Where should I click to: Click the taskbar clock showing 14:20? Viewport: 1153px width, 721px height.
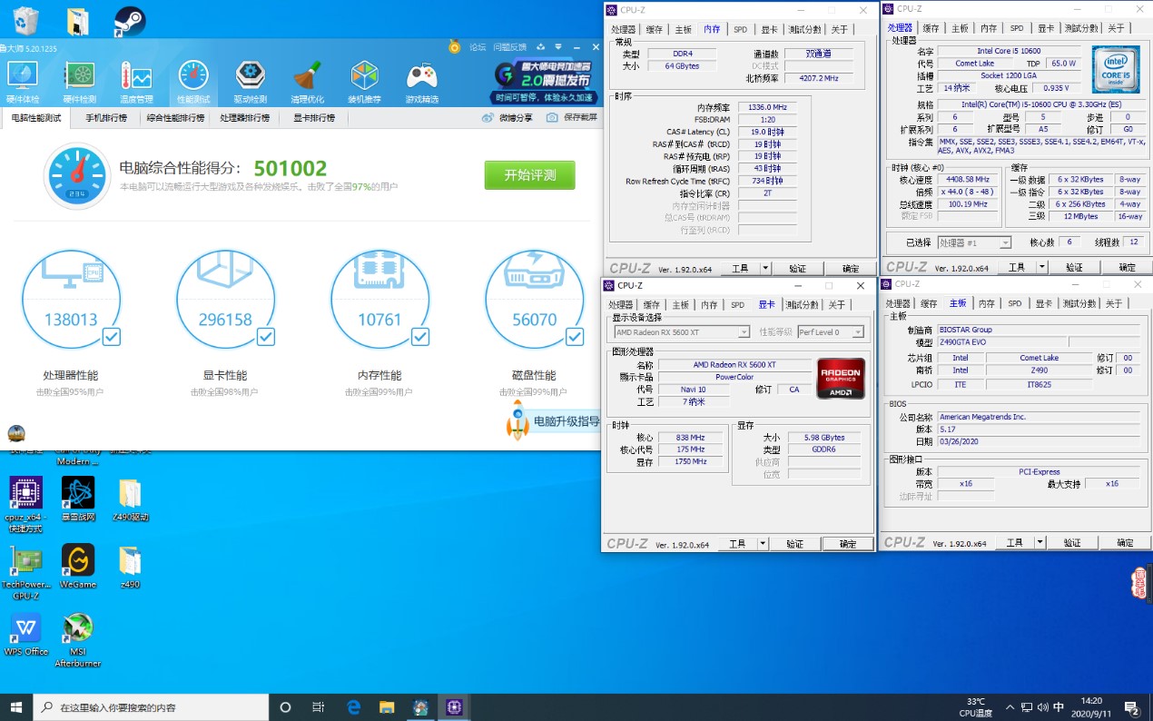tap(1091, 707)
